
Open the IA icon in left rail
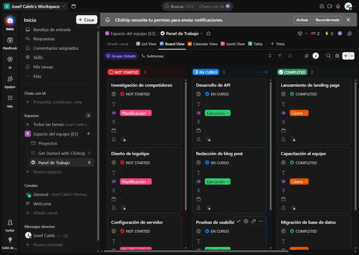pos(10,59)
